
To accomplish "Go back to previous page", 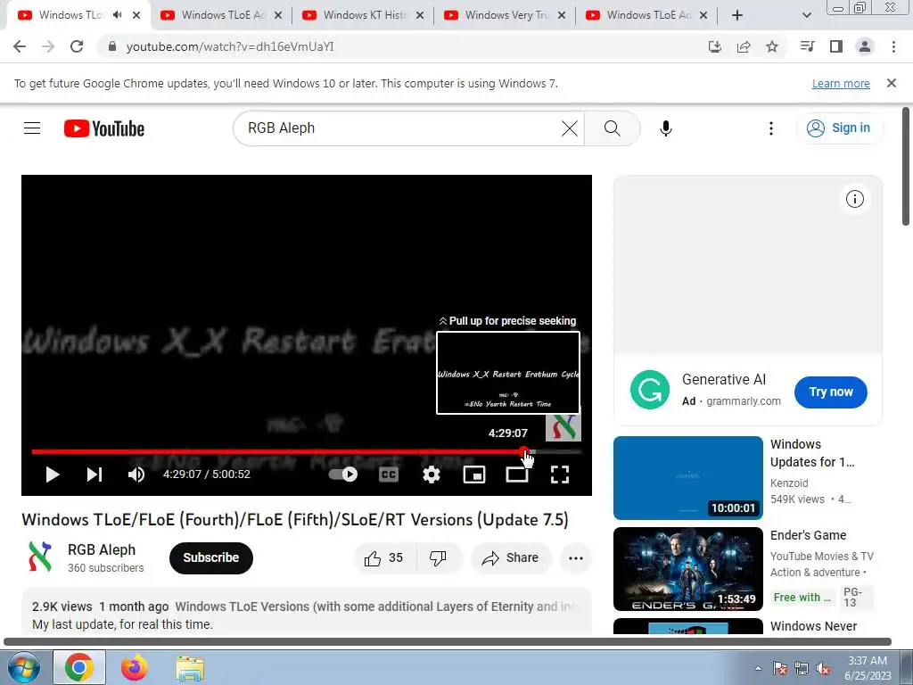I will coord(20,46).
